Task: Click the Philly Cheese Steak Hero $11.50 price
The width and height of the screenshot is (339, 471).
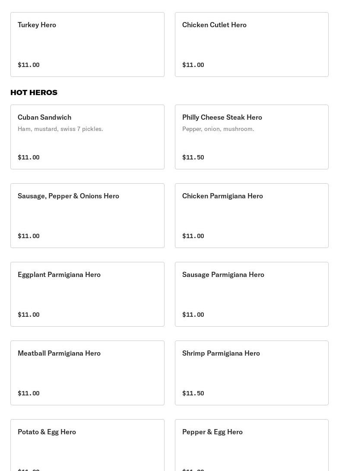Action: pyautogui.click(x=193, y=157)
